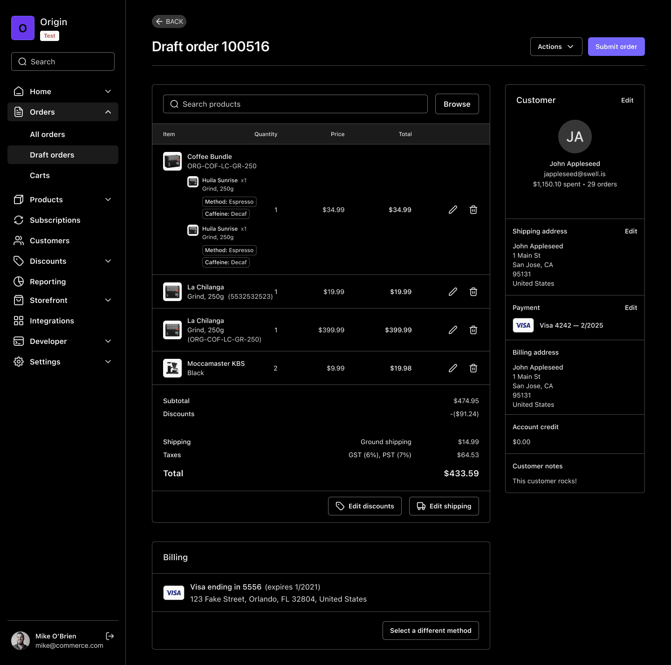This screenshot has height=665, width=671.
Task: Select the Orders icon in the sidebar
Action: [19, 112]
